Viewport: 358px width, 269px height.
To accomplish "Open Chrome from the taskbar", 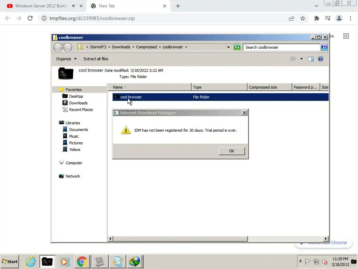I will (x=82, y=261).
